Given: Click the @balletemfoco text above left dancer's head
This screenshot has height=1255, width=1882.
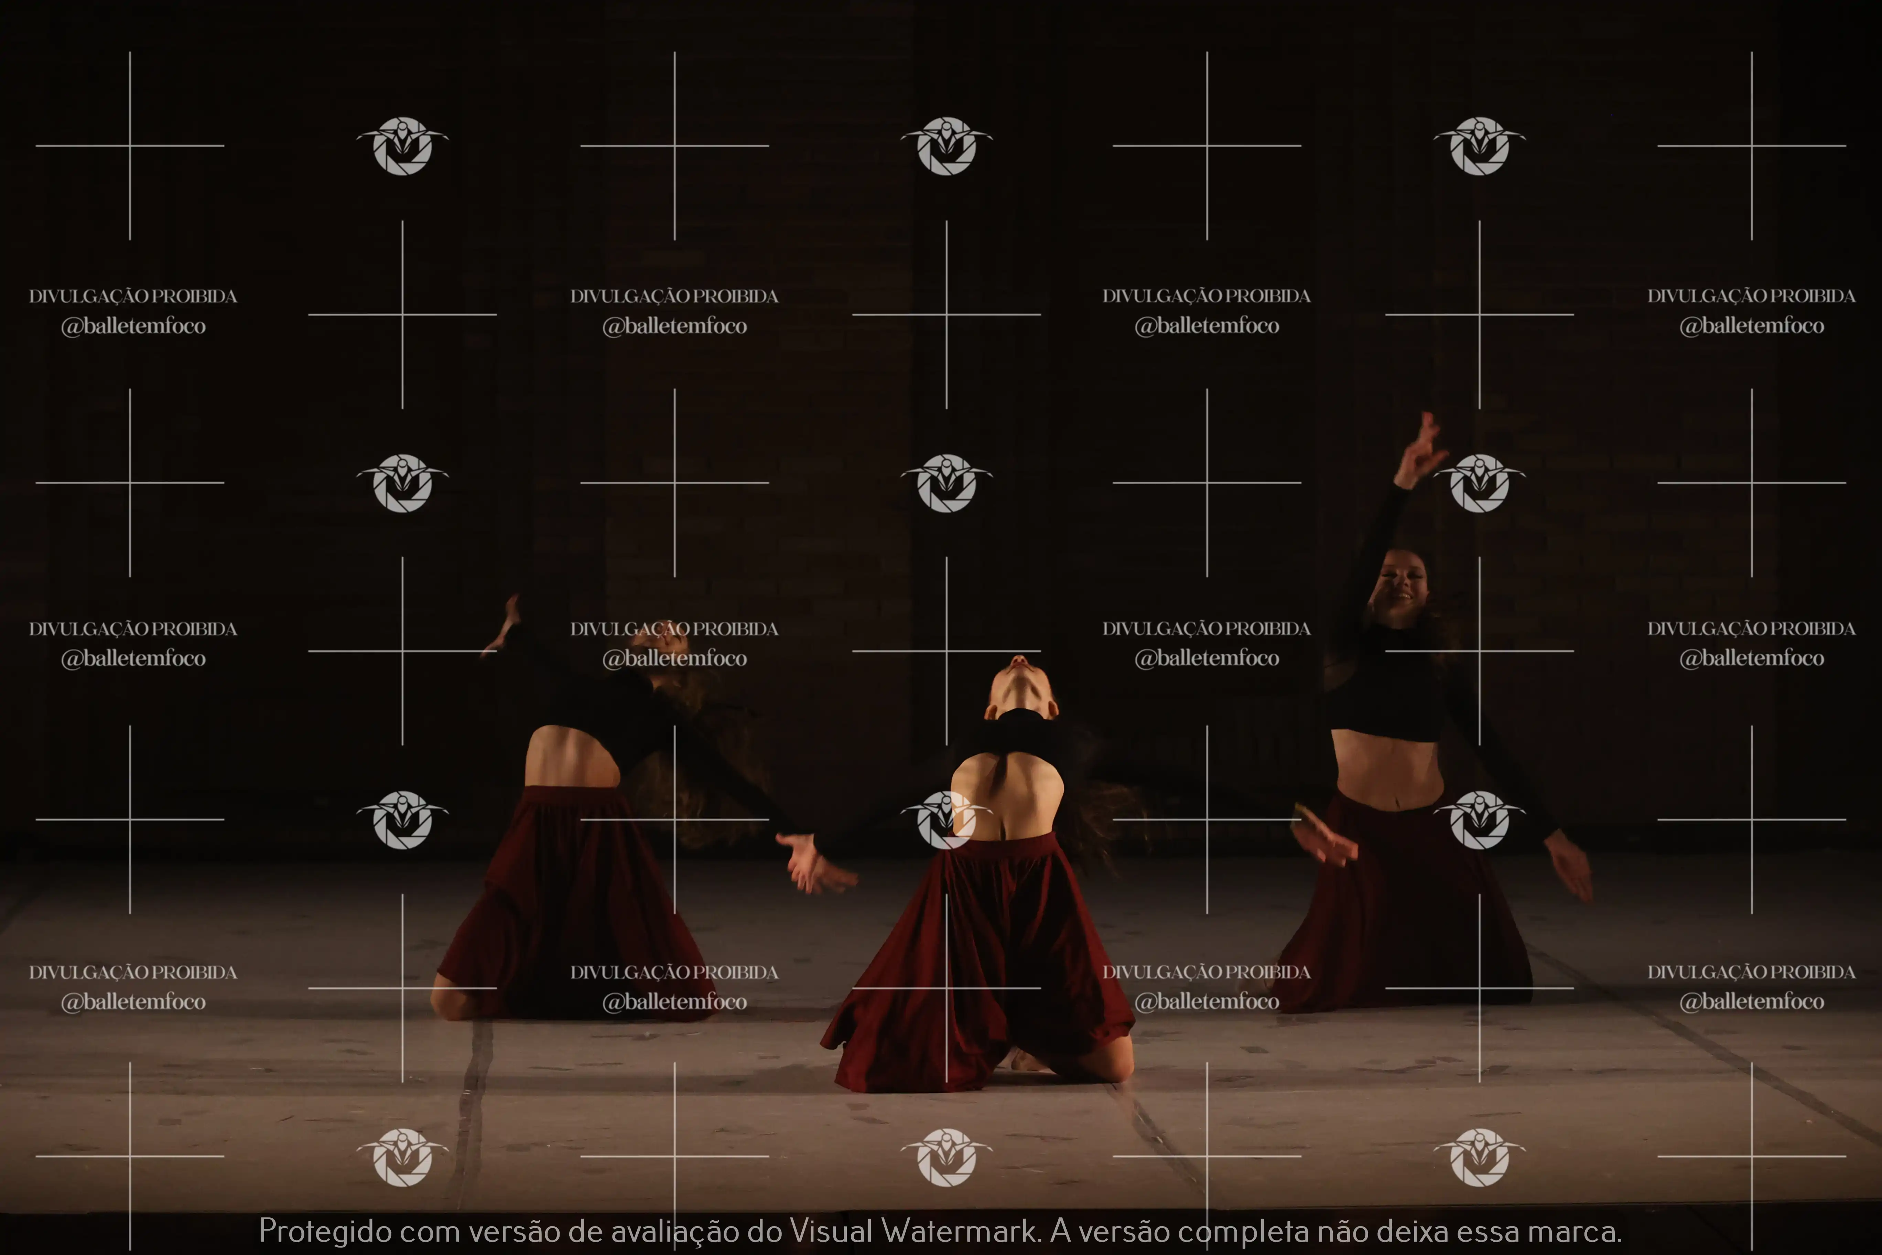Looking at the screenshot, I should point(674,658).
